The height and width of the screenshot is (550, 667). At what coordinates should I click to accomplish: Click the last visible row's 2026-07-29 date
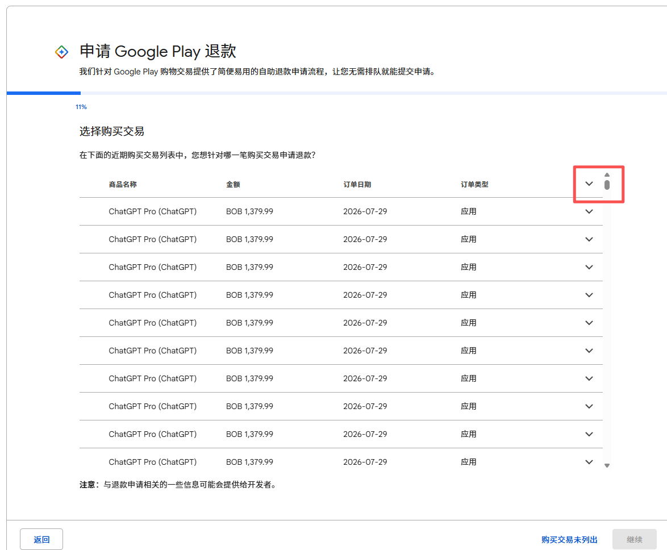point(365,462)
